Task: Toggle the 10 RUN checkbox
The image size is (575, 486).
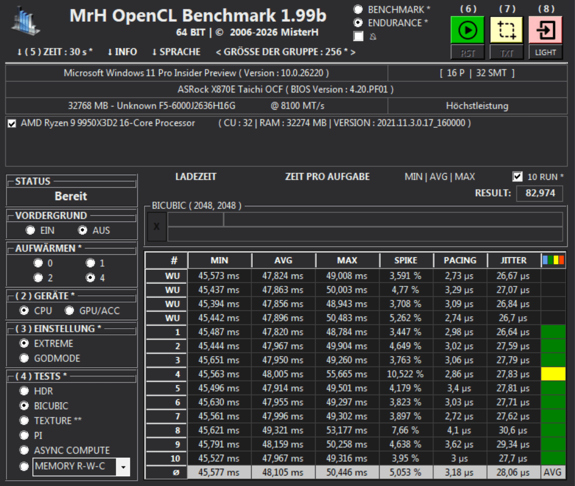Action: pos(517,177)
